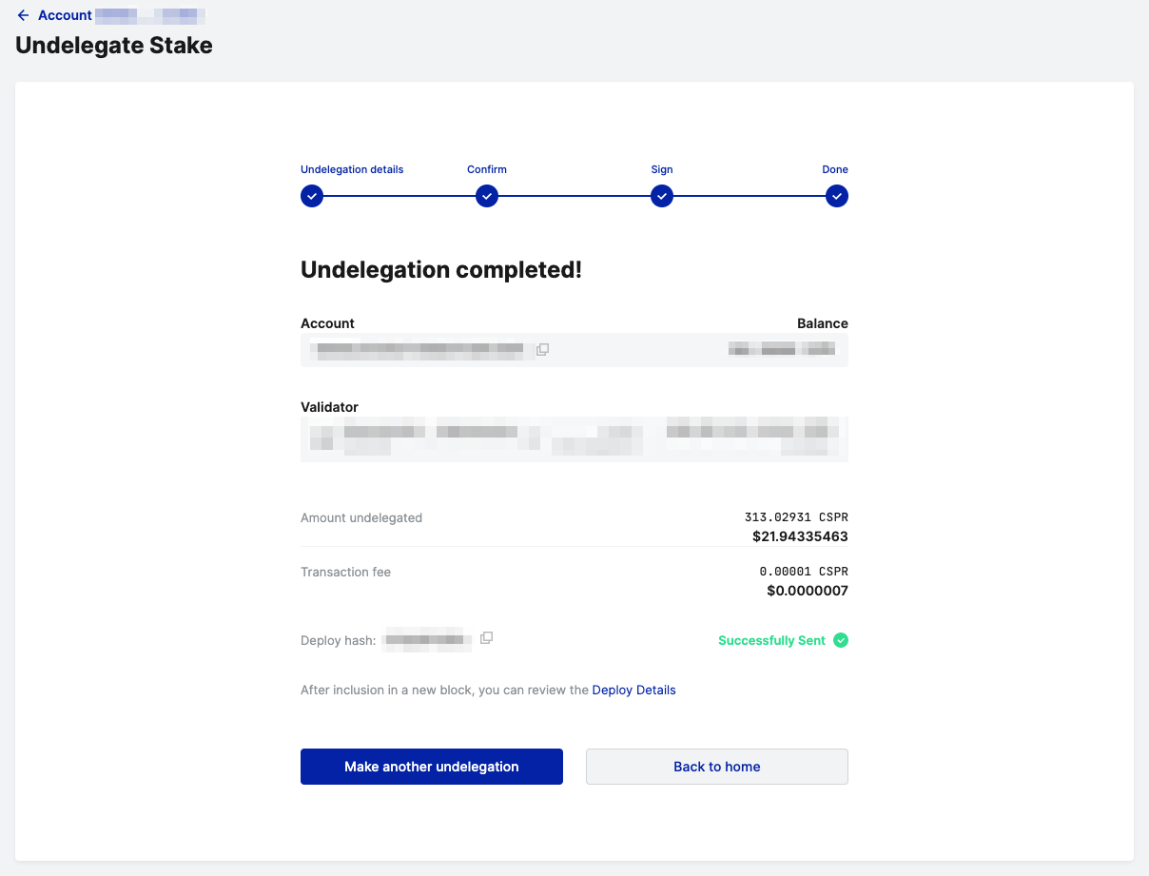Open the Account link at top
Screen dimensions: 1149x876
pos(65,15)
